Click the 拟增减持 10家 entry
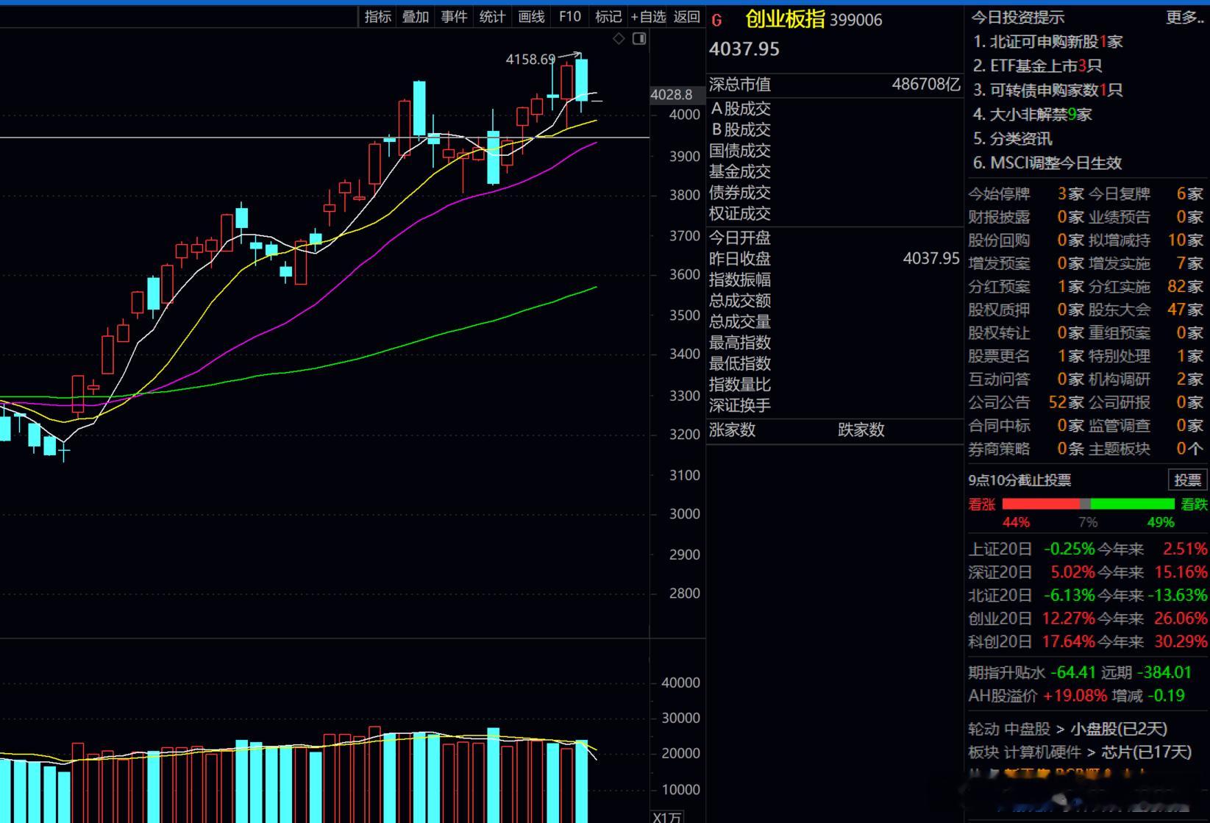Viewport: 1210px width, 823px height. pos(1146,241)
